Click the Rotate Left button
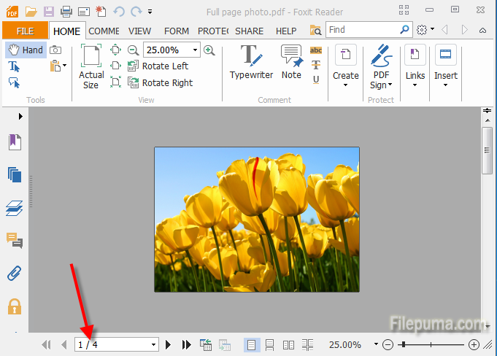This screenshot has height=356, width=497. pyautogui.click(x=158, y=66)
